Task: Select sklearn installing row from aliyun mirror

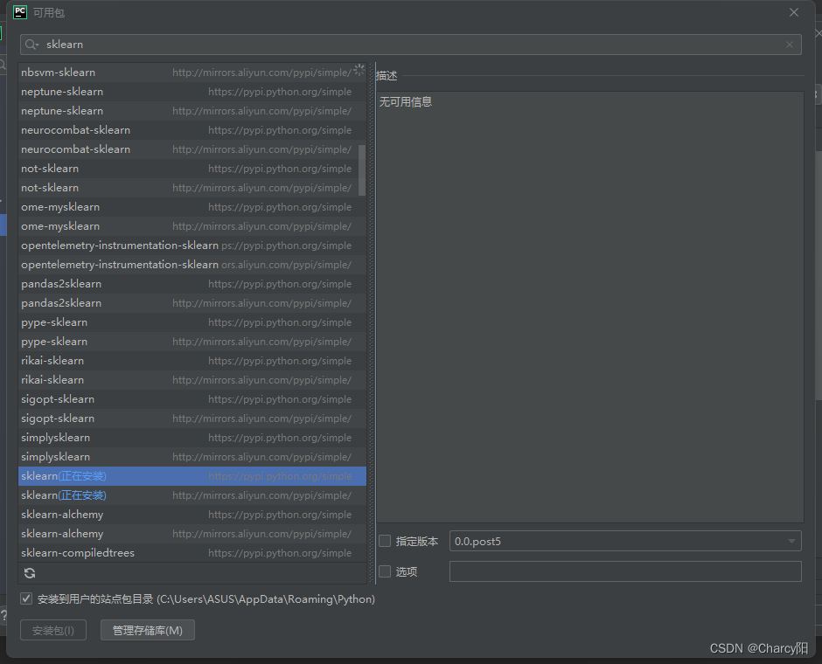Action: pos(192,495)
